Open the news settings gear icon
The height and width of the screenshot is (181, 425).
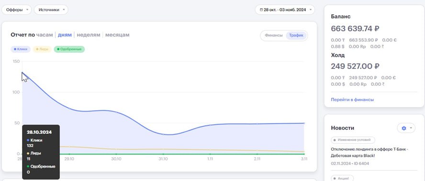coord(403,128)
